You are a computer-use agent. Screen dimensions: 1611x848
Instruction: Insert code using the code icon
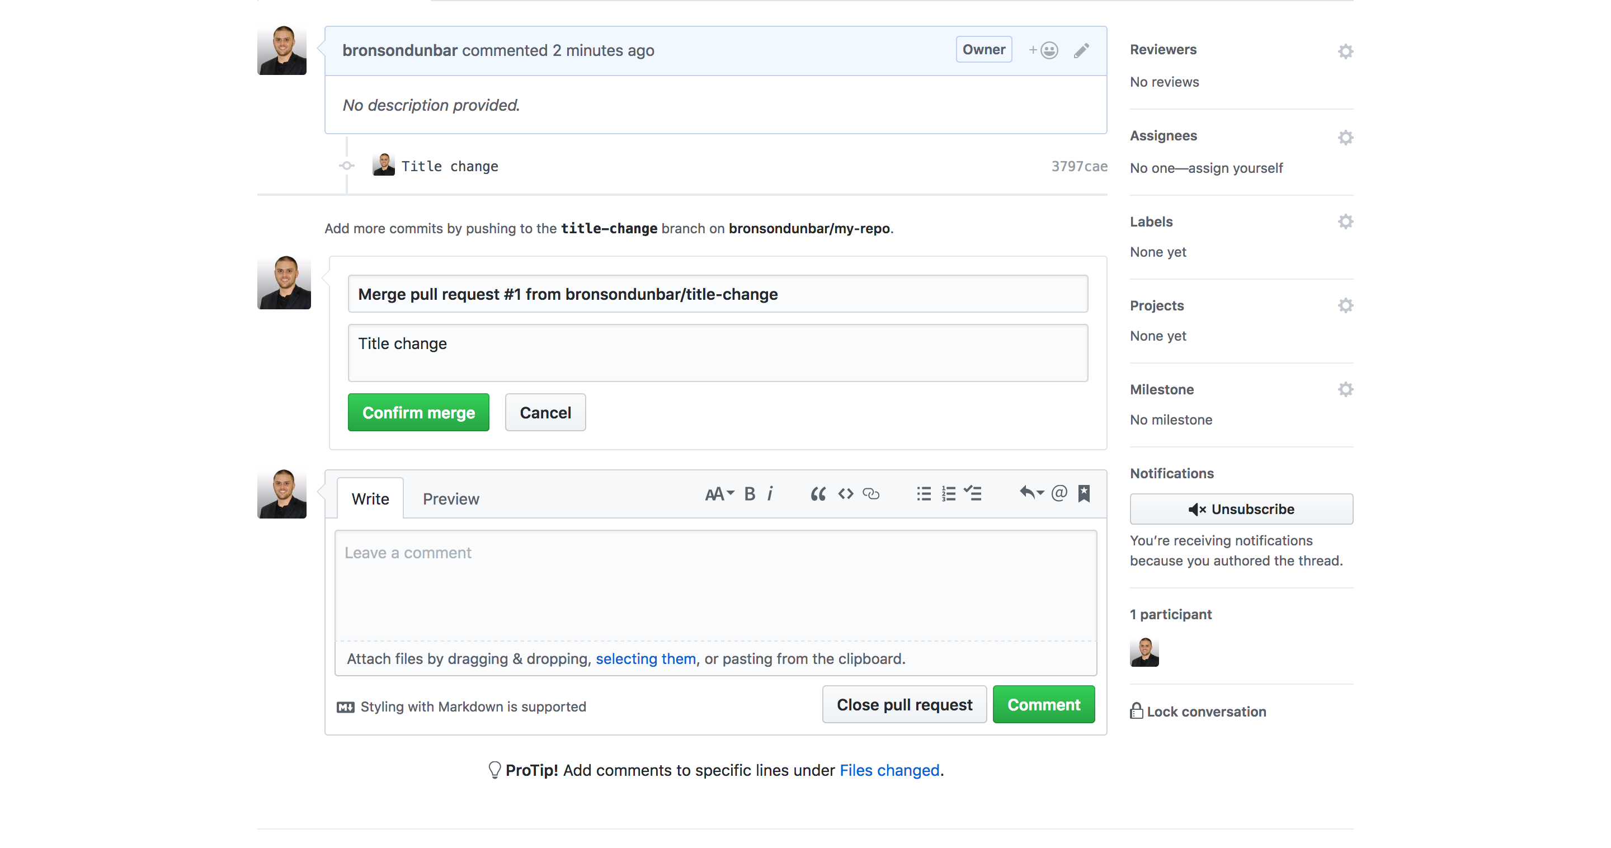pos(846,494)
